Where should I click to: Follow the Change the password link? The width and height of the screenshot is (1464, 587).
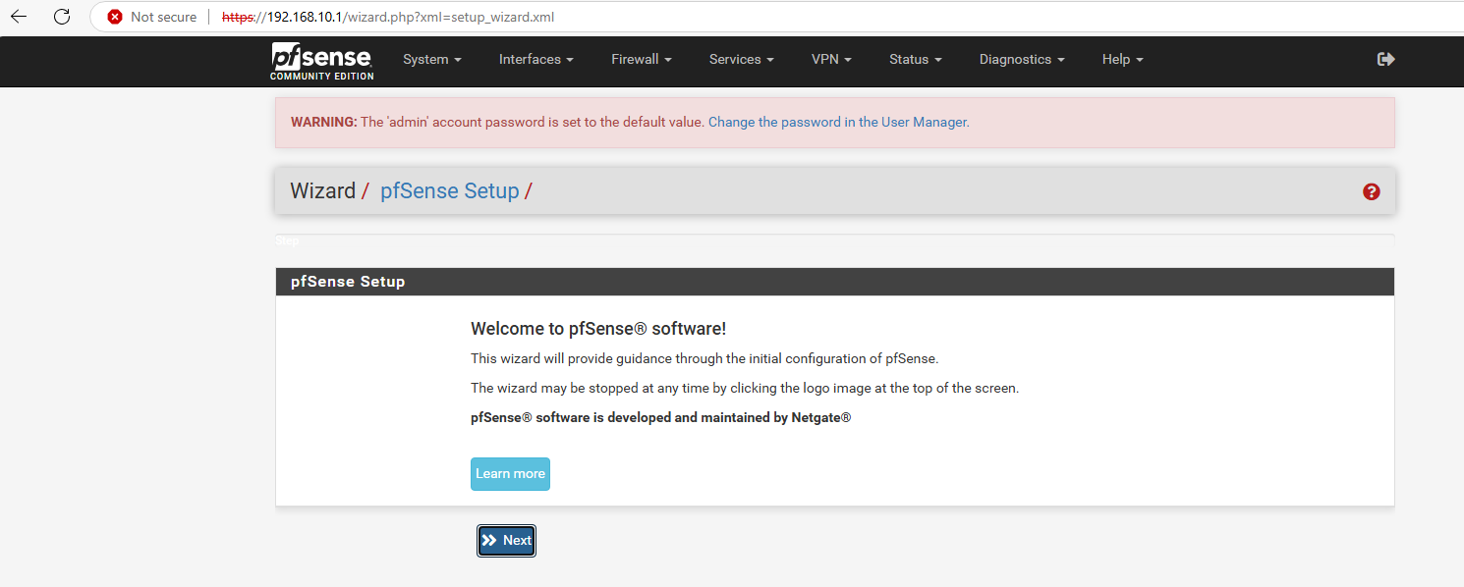point(838,123)
